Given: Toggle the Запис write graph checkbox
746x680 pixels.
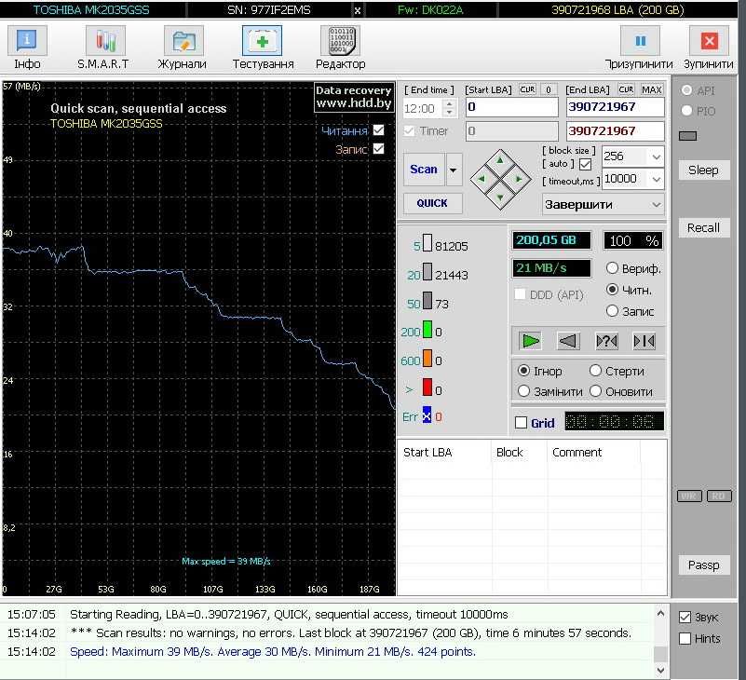Looking at the screenshot, I should coord(379,149).
